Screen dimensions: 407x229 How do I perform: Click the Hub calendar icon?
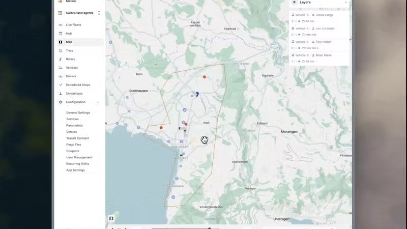click(61, 34)
